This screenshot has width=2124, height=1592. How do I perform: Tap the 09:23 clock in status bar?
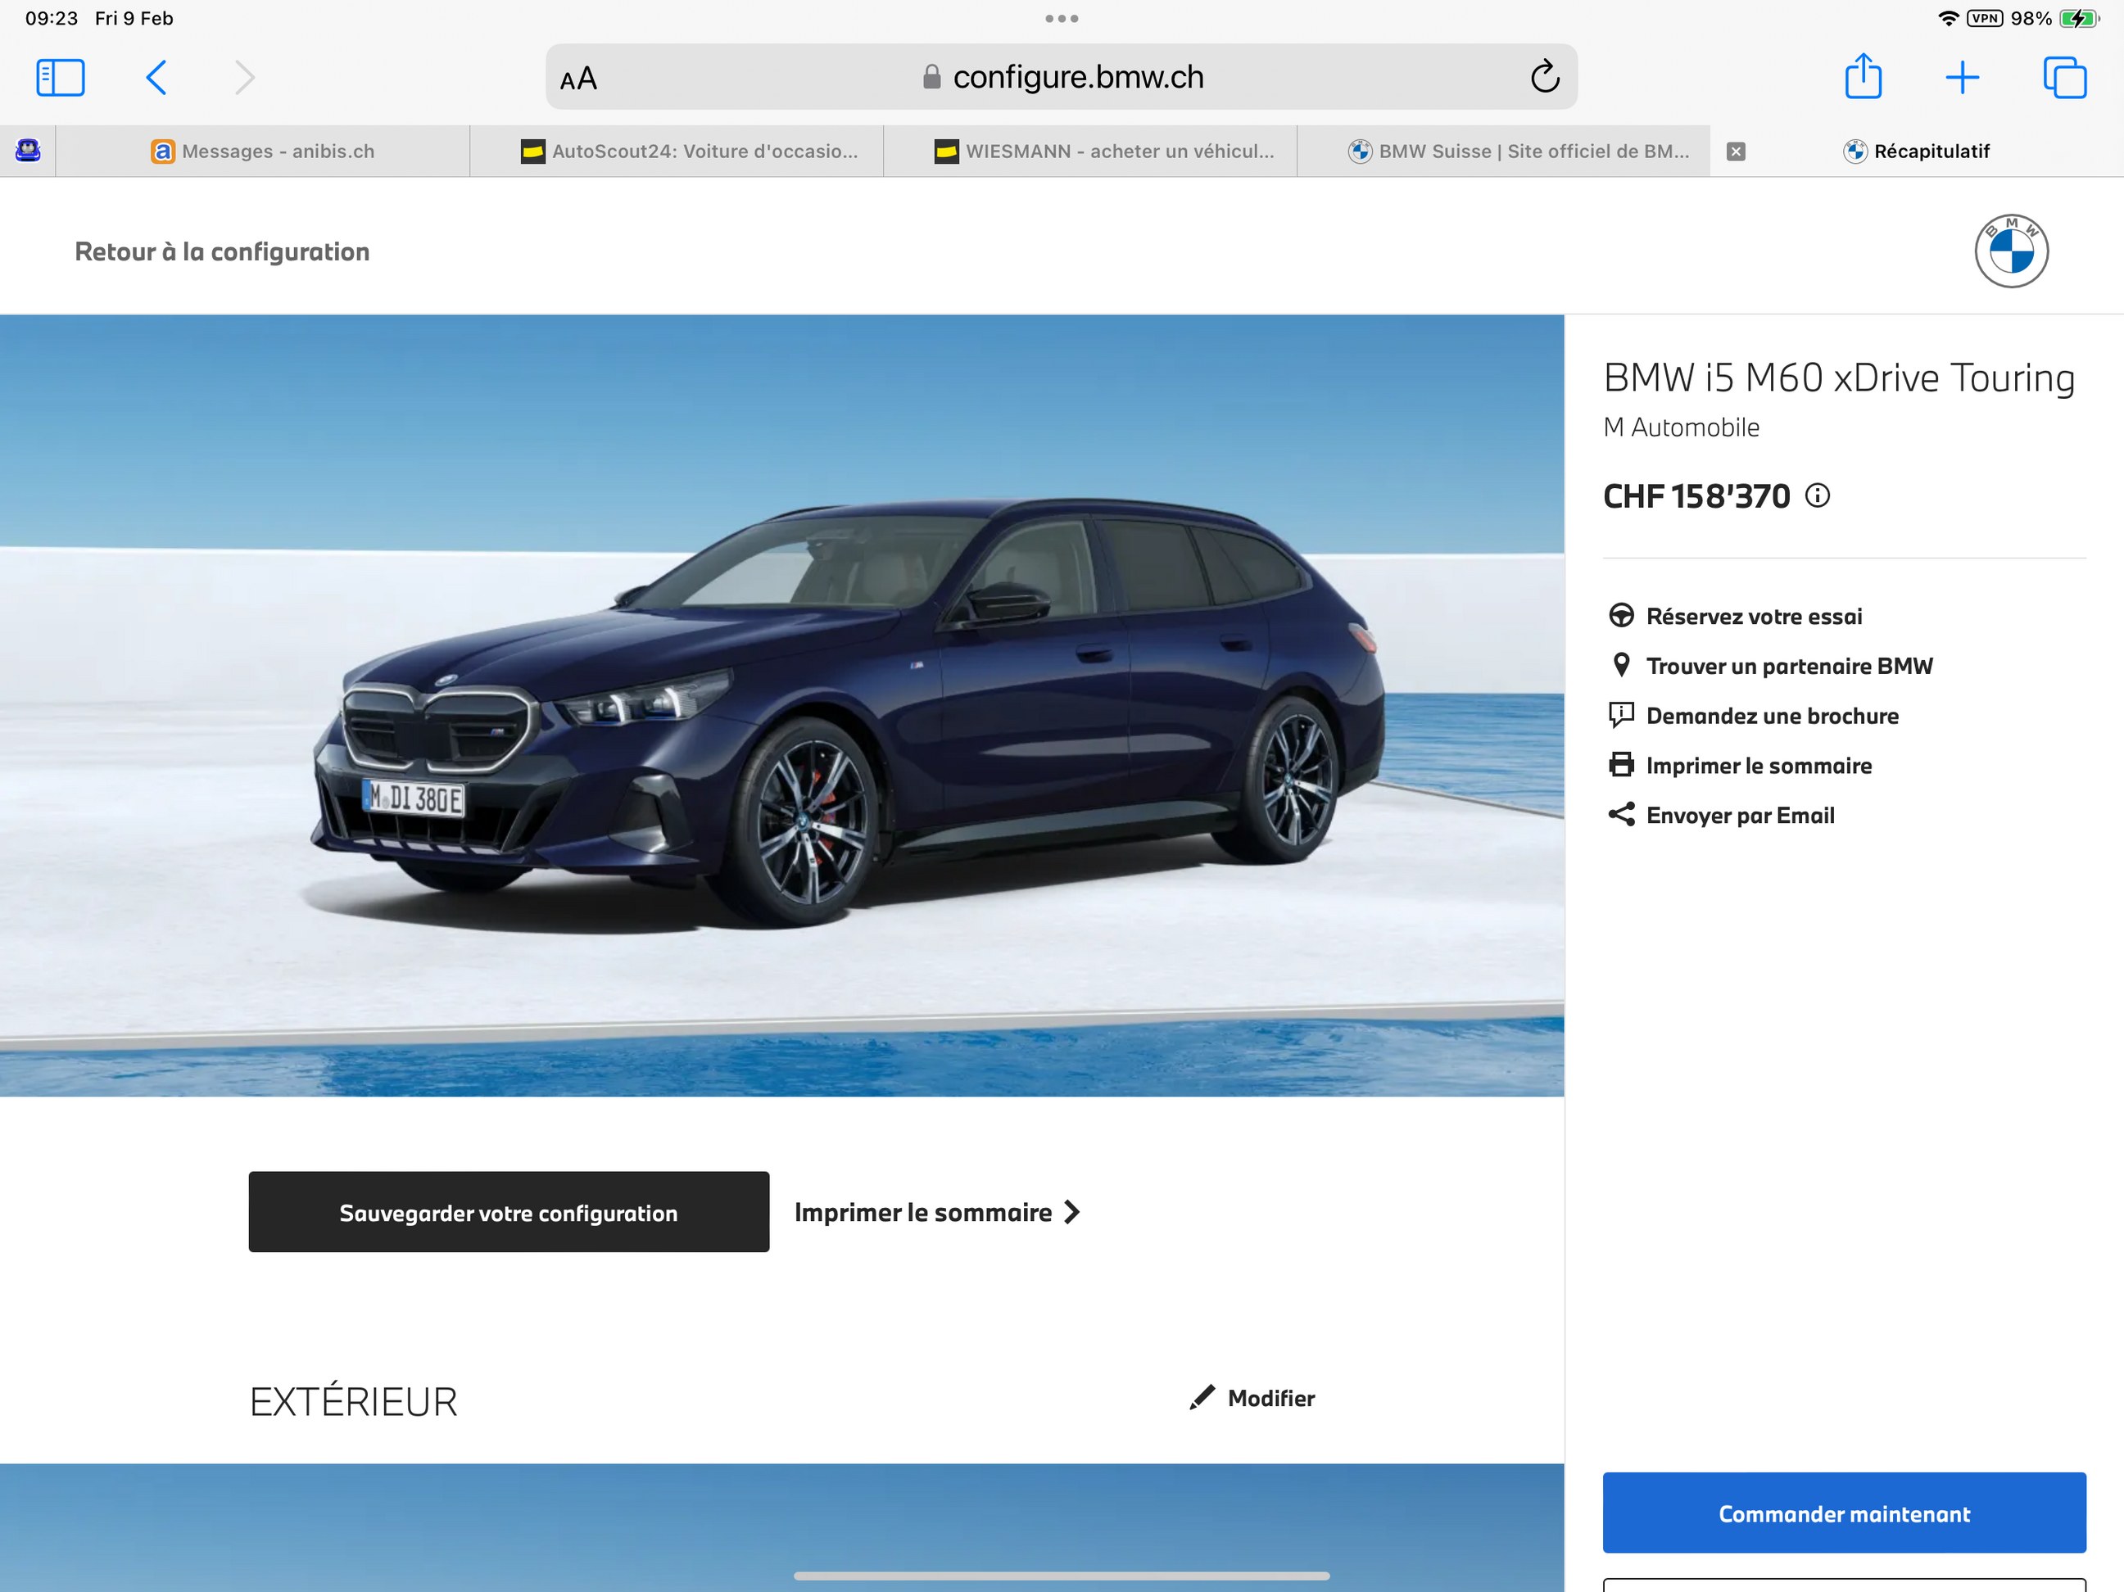click(52, 18)
